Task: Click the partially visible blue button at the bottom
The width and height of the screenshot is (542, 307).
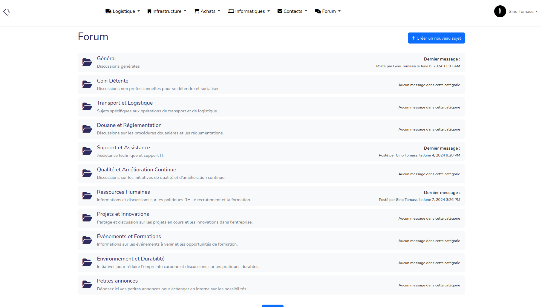Action: (272, 306)
